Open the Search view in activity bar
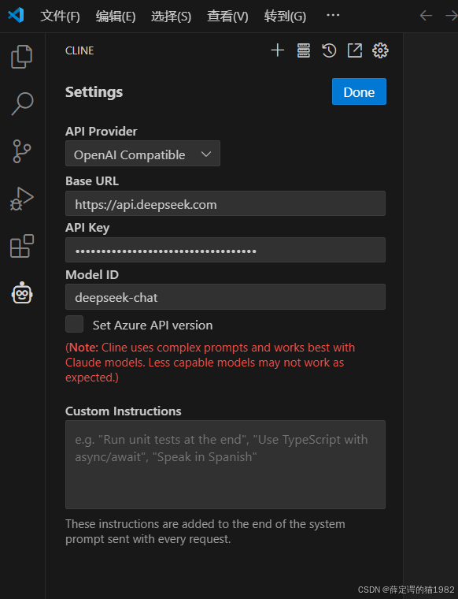This screenshot has height=599, width=458. pyautogui.click(x=22, y=103)
